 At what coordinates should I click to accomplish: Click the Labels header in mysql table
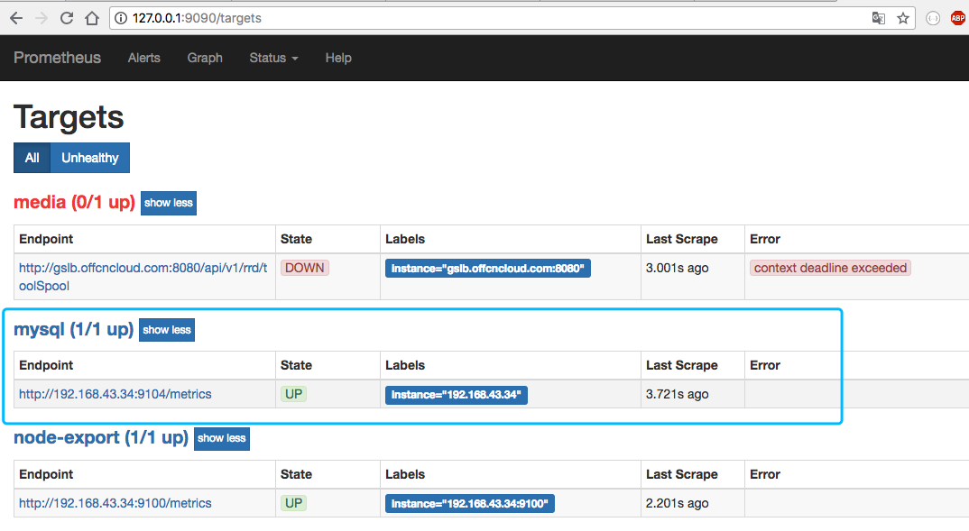405,365
